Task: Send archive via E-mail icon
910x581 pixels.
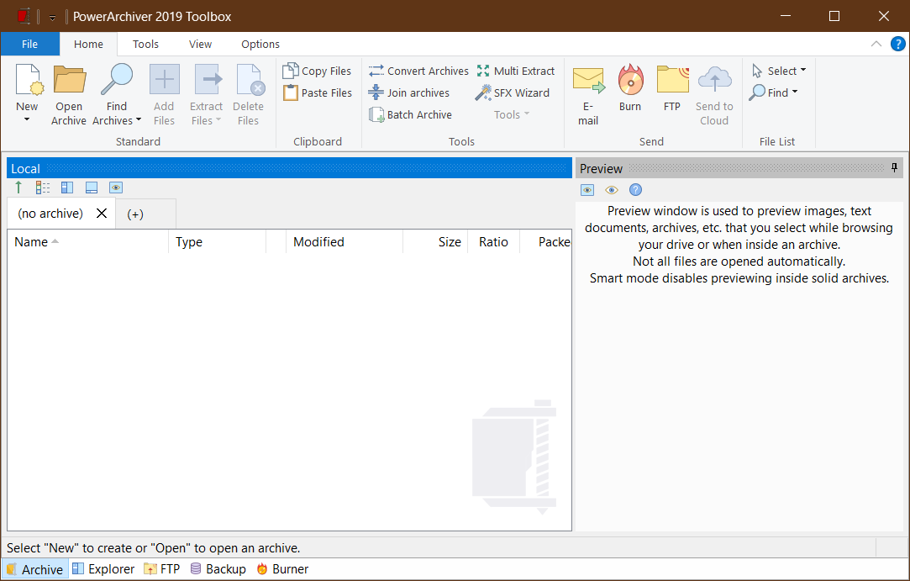Action: [588, 80]
